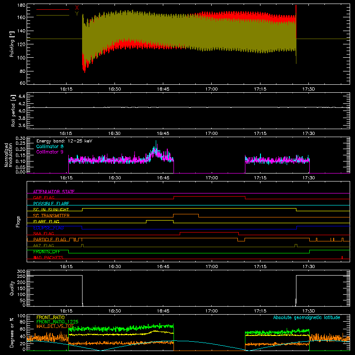The width and height of the screenshot is (355, 355).
Task: Click the red X legend label
Action: (77, 8)
